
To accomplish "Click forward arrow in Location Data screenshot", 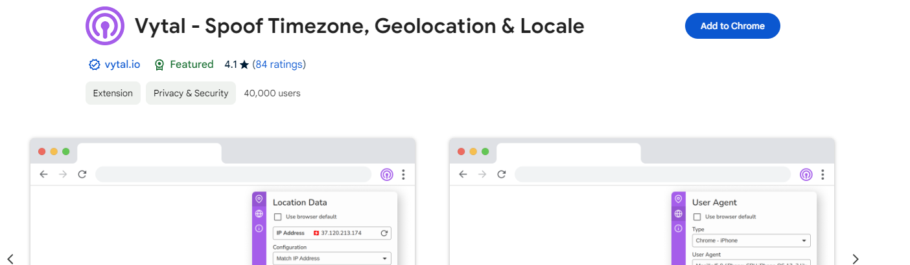I will 63,175.
